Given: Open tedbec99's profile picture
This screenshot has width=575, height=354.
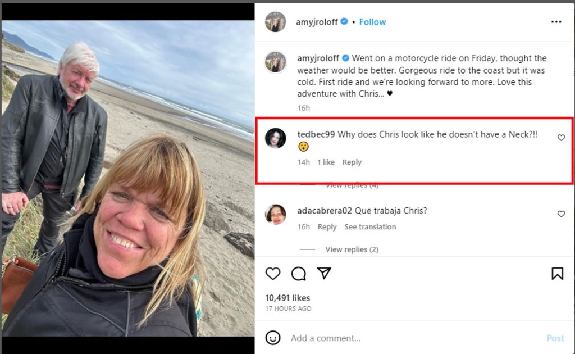Looking at the screenshot, I should coord(276,138).
